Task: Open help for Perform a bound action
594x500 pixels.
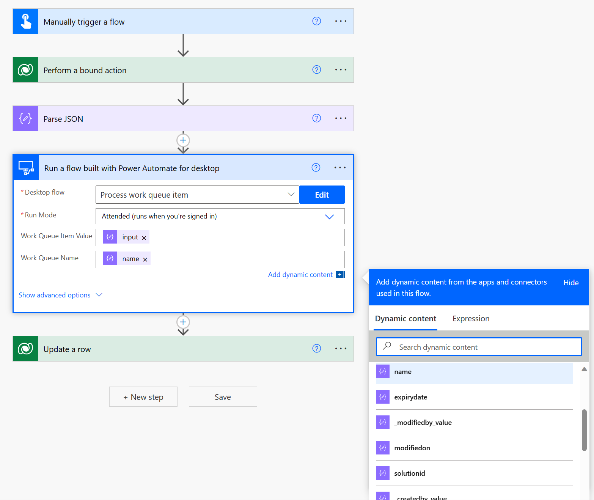Action: tap(316, 70)
